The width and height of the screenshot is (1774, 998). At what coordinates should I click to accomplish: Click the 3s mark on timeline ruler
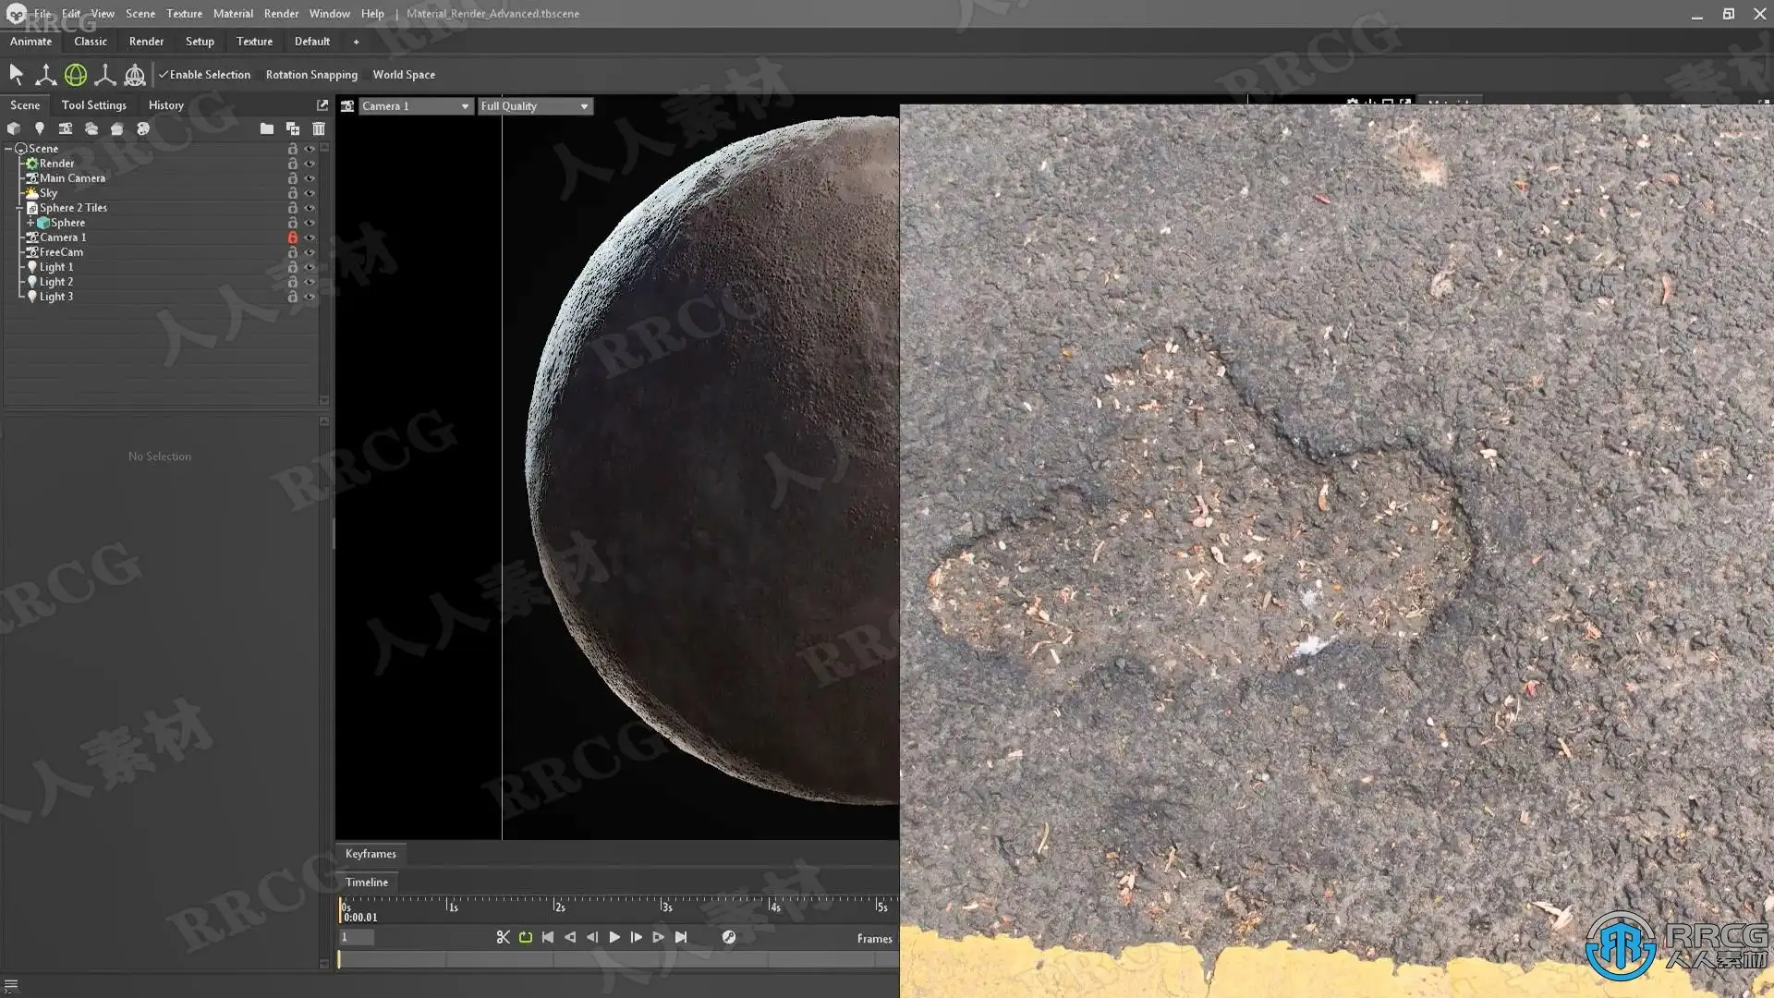662,906
